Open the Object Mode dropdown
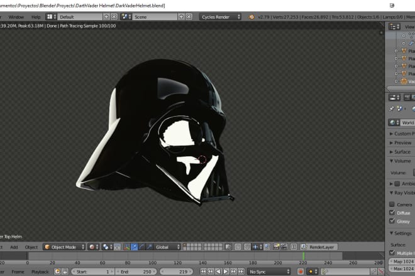 64,247
